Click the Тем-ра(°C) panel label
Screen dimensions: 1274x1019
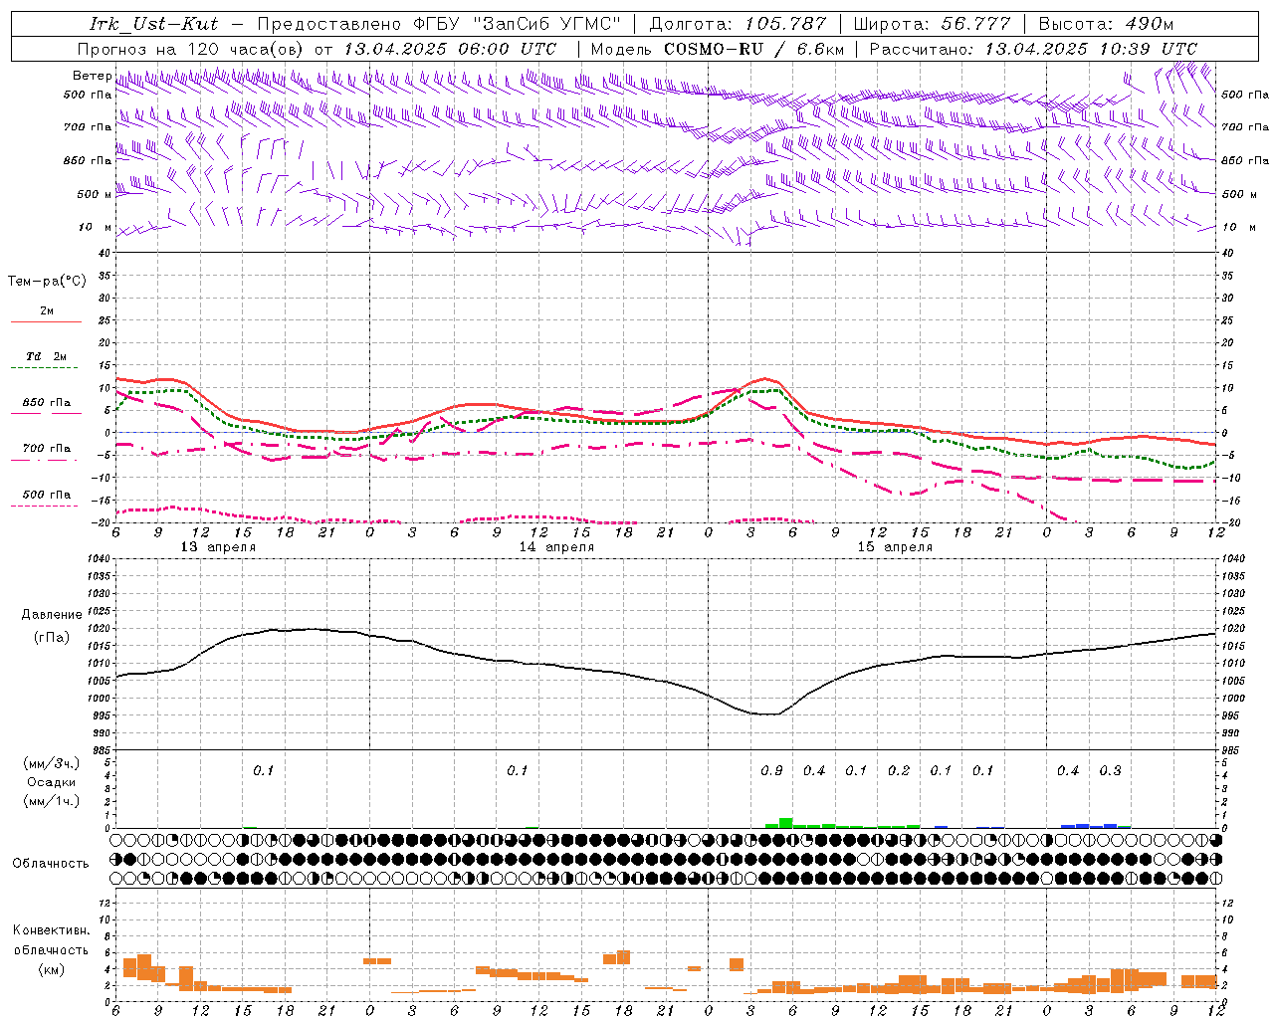coord(47,282)
